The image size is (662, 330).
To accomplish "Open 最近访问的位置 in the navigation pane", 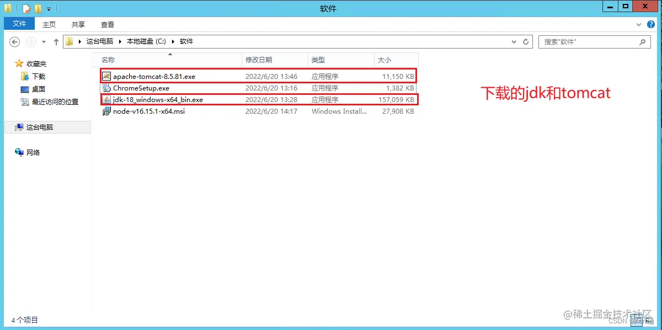I will click(55, 102).
